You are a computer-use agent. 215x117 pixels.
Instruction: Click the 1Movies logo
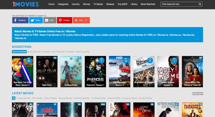click(x=26, y=4)
